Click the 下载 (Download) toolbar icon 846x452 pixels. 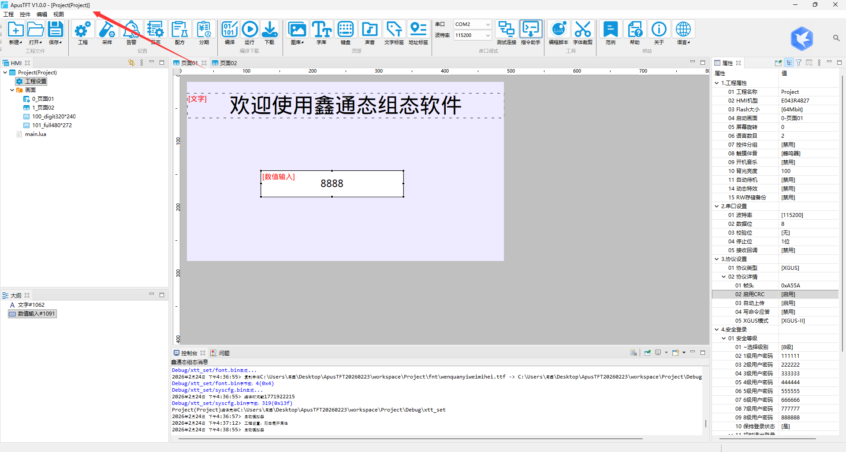(269, 30)
